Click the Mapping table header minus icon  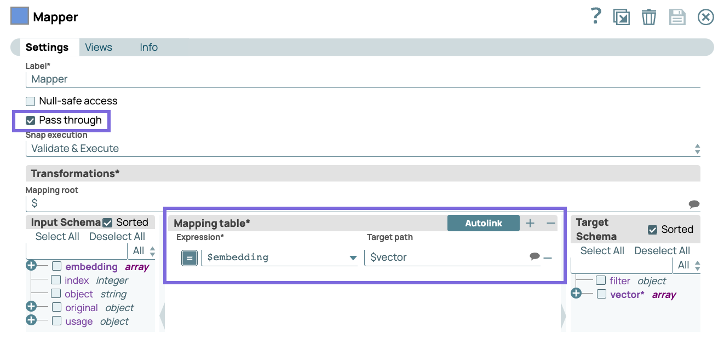551,223
